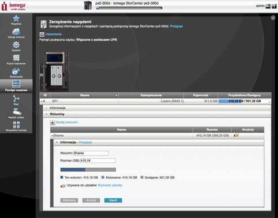This screenshot has height=218, width=278.
Task: Open help question mark icon
Action: (274, 6)
